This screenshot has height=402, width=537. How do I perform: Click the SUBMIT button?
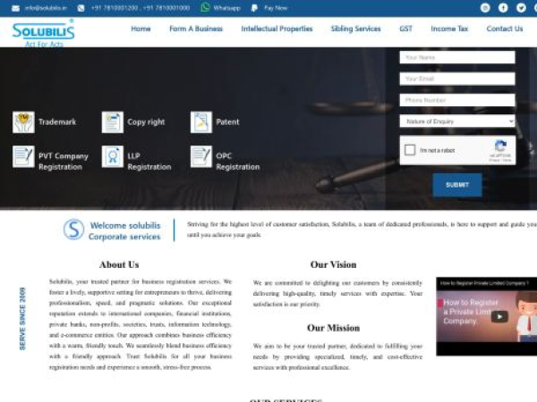[457, 185]
